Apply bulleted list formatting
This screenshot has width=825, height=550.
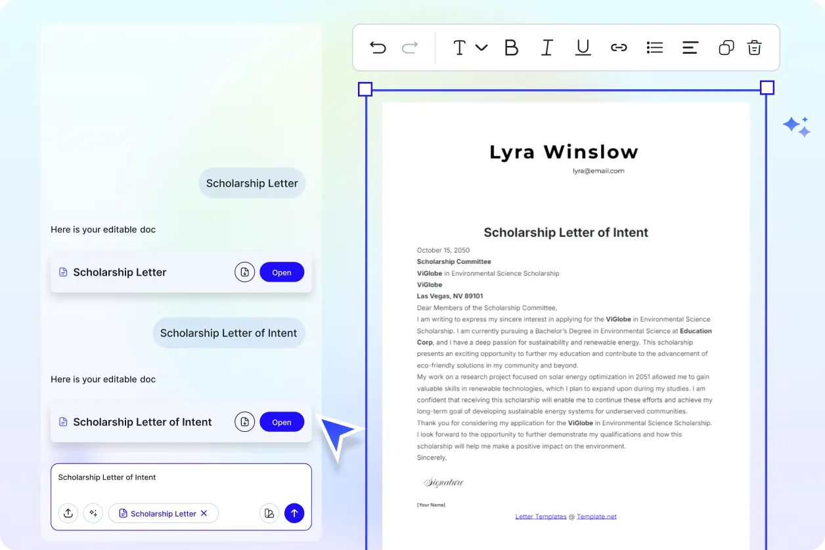point(654,47)
